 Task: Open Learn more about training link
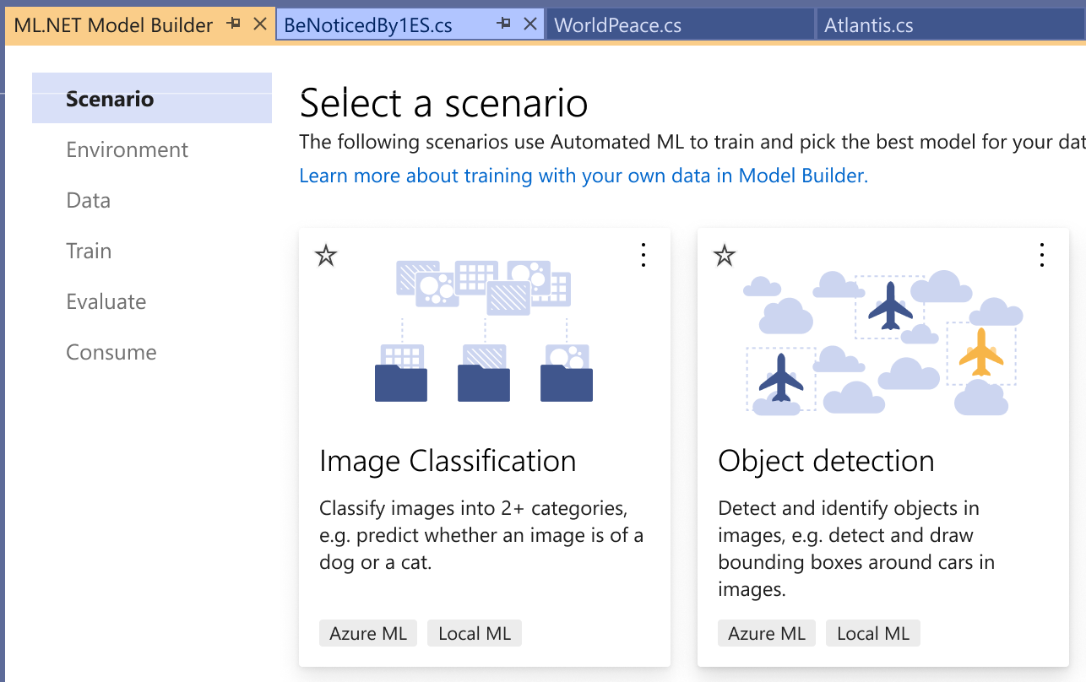(584, 176)
